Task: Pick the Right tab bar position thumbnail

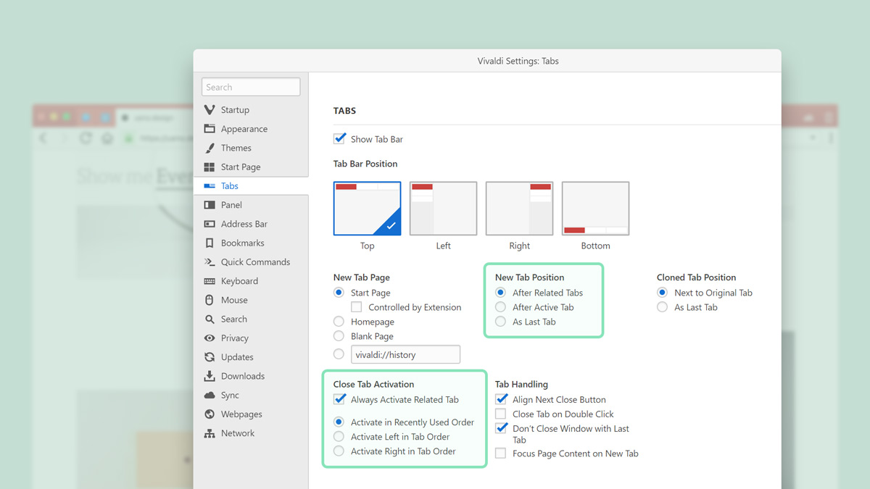Action: [x=520, y=209]
